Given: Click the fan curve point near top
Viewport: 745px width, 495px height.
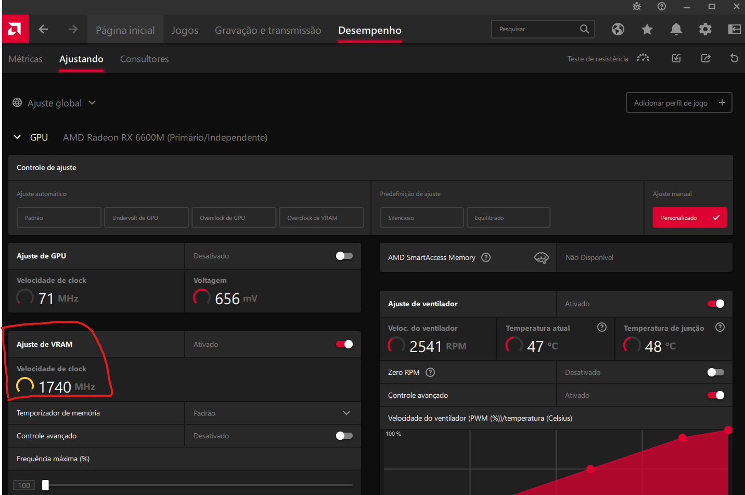Looking at the screenshot, I should tap(683, 438).
